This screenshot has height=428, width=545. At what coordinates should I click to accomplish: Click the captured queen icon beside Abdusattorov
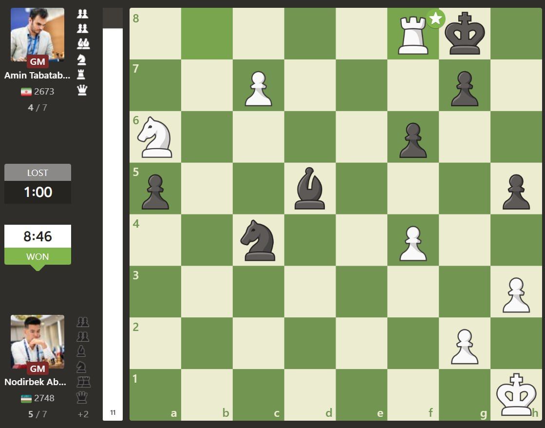click(82, 397)
